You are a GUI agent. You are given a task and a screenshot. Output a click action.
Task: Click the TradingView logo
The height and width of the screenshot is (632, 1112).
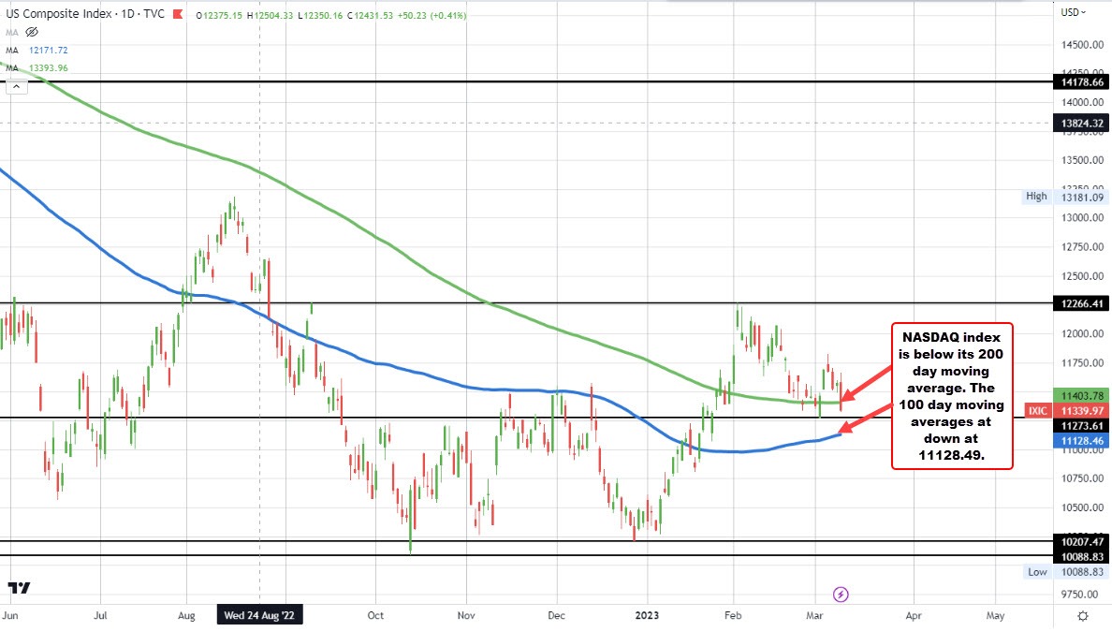tap(19, 587)
